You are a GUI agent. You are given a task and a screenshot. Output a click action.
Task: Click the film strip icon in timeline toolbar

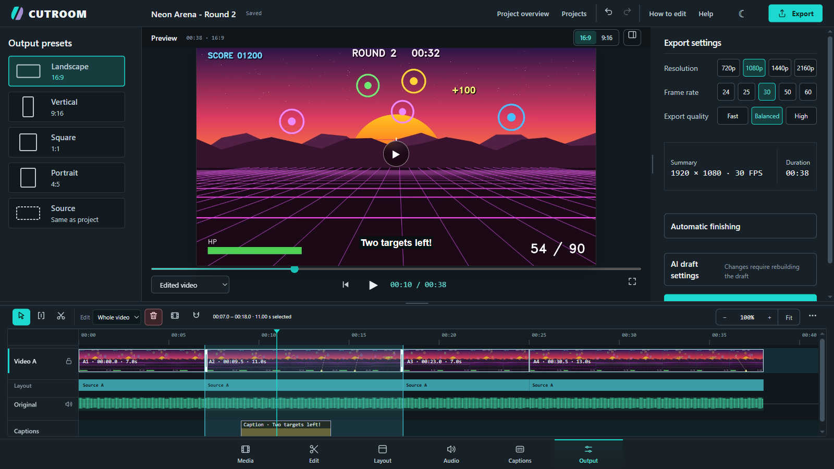click(x=175, y=316)
